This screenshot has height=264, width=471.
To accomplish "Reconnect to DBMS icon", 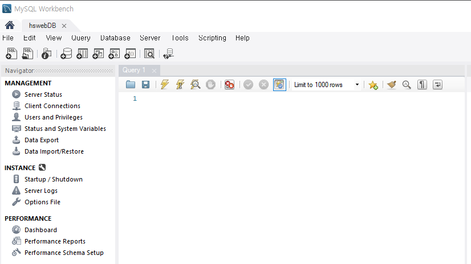I will tap(169, 53).
